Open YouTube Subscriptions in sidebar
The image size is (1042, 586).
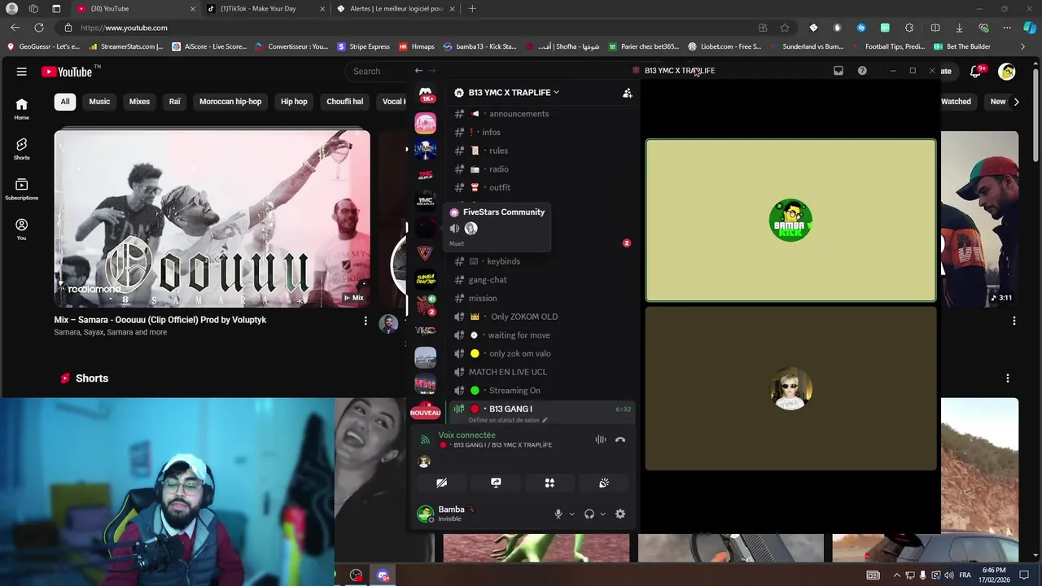point(22,189)
